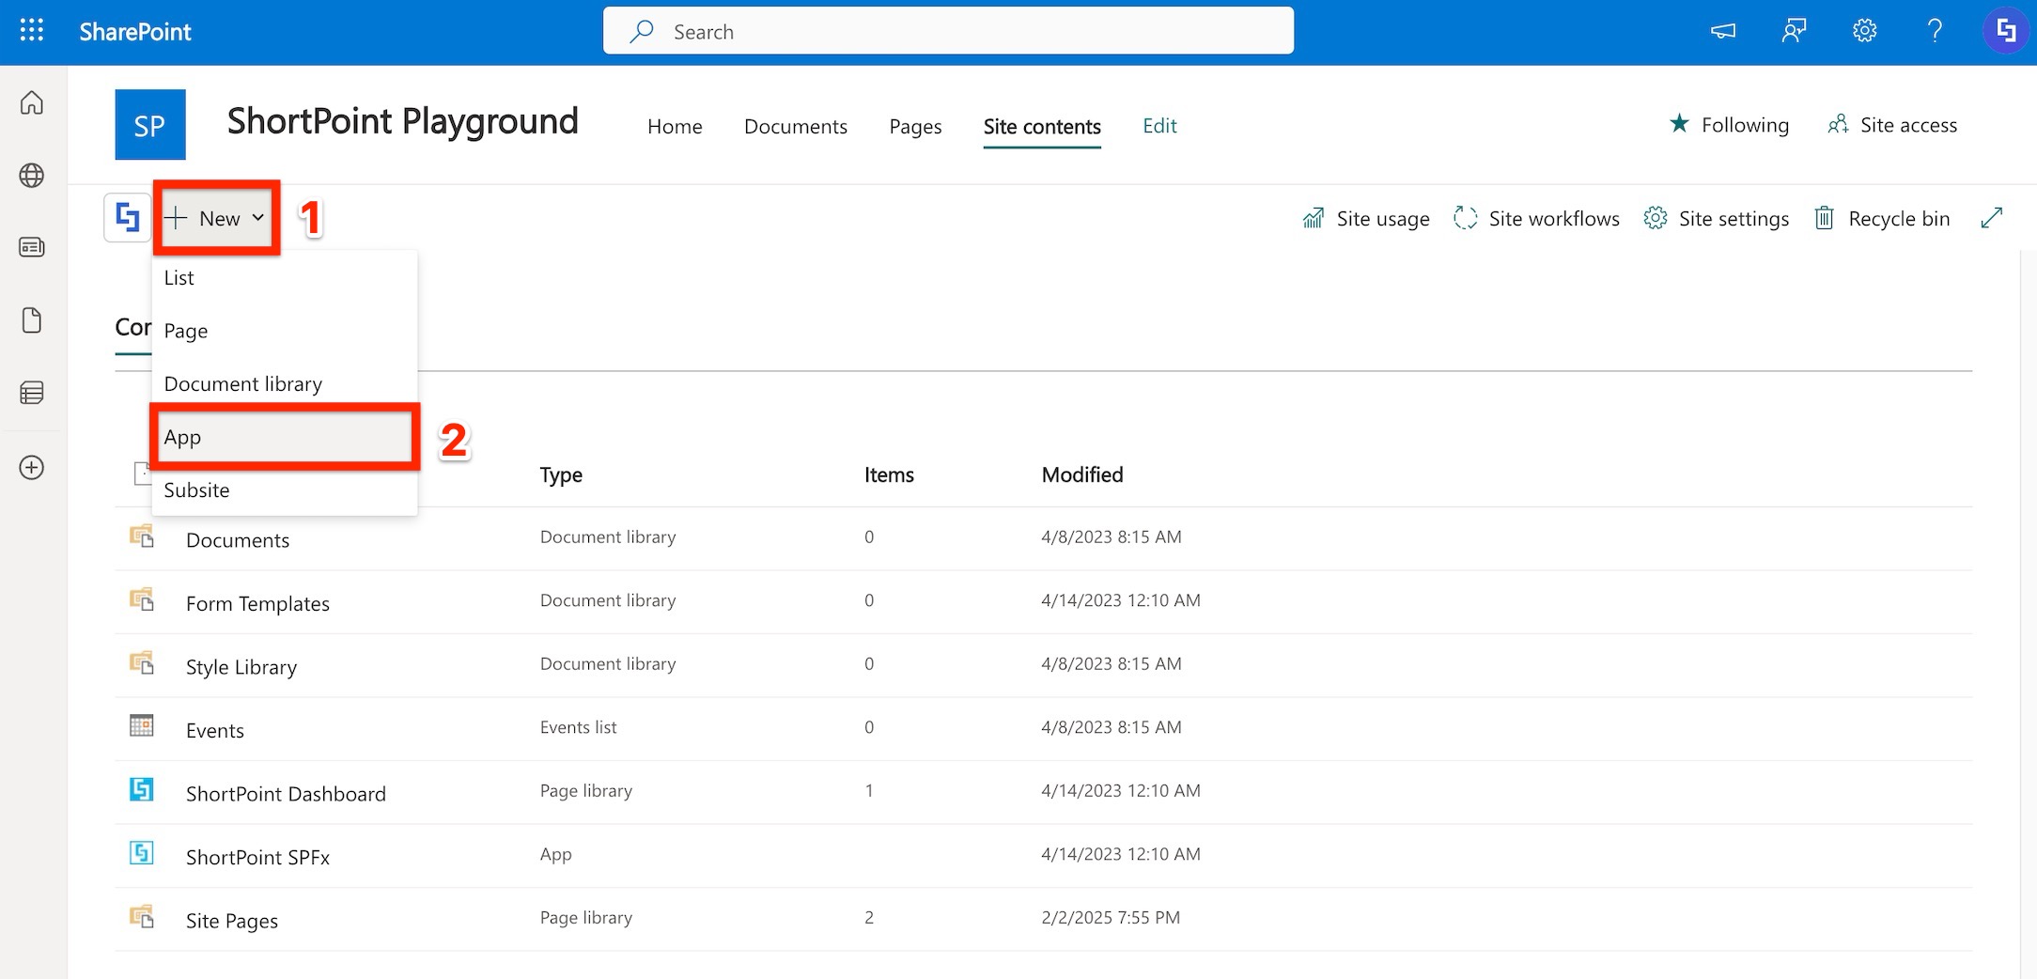
Task: Click the Following star icon
Action: point(1679,124)
